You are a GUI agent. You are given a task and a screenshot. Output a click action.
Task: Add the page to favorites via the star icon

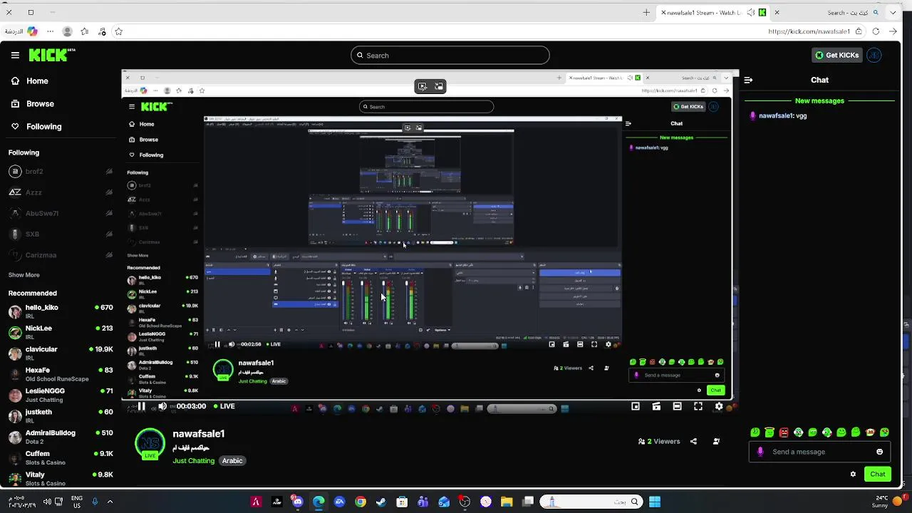tap(118, 31)
